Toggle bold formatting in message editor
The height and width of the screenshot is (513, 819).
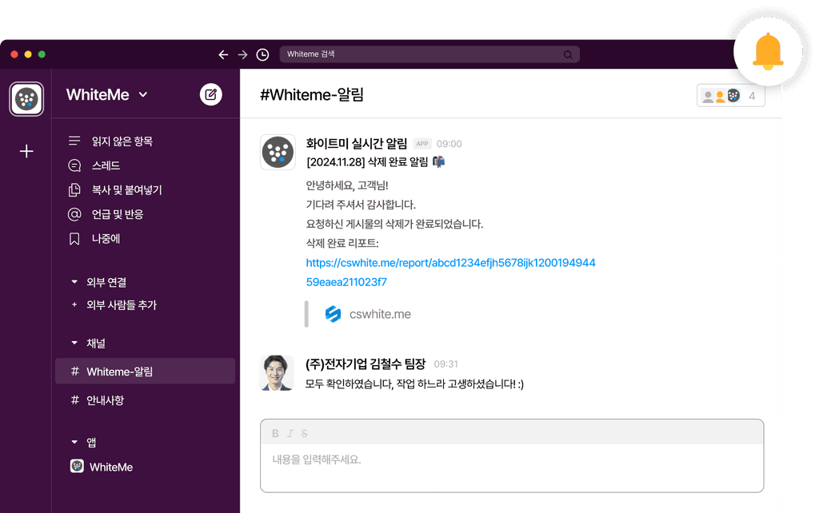pos(275,433)
